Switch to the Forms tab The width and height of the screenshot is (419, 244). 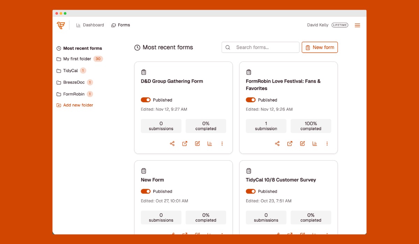click(x=120, y=25)
